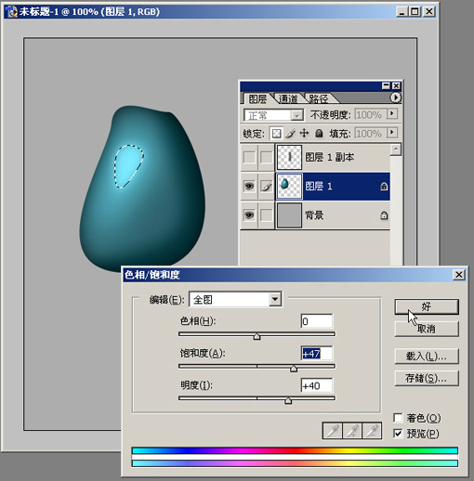Open the blend mode 正常 dropdown
The image size is (474, 481).
tap(296, 115)
